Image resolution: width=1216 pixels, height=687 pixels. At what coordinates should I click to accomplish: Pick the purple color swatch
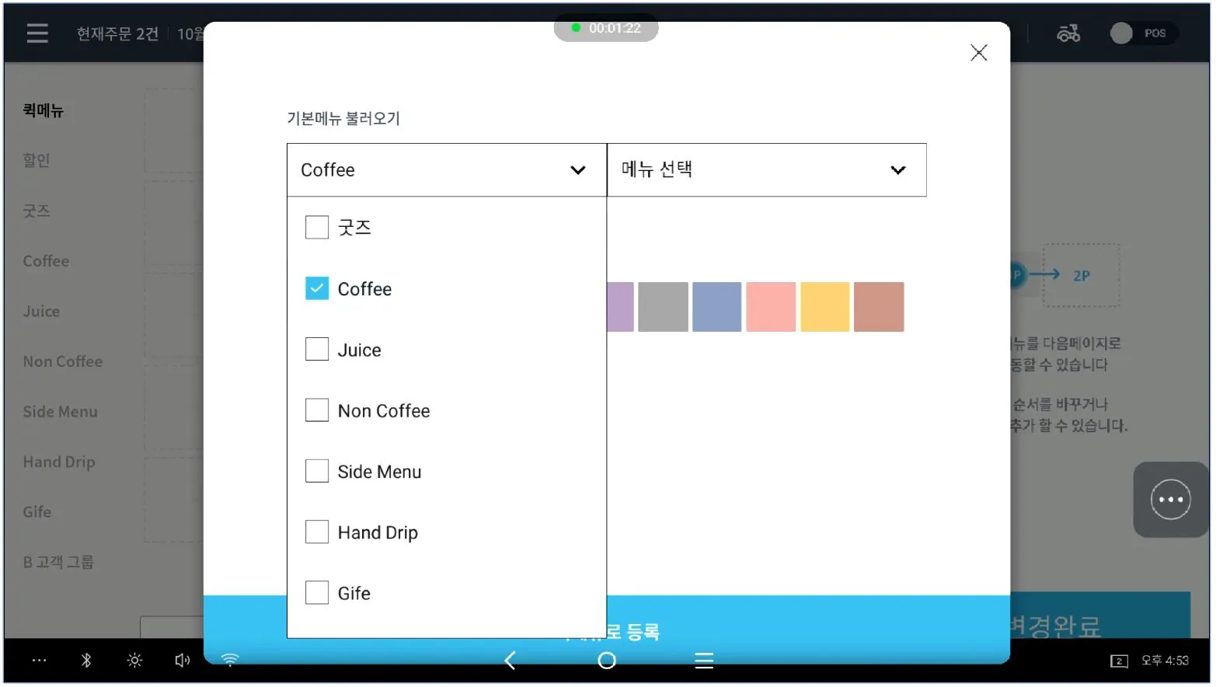coord(620,307)
